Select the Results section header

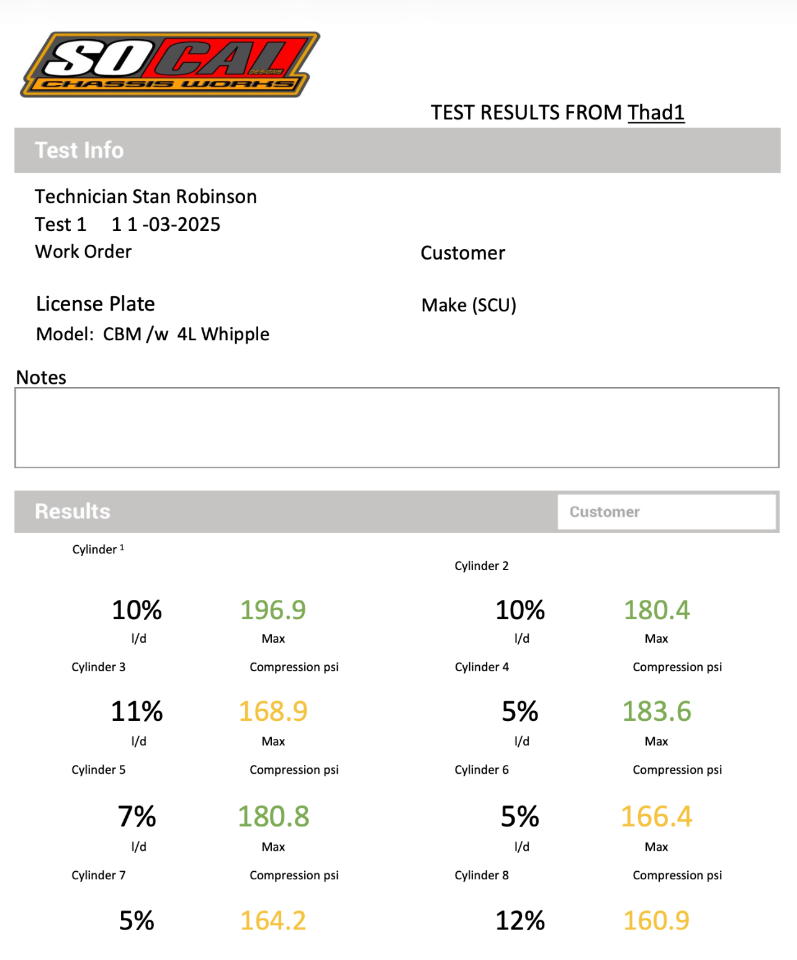(x=73, y=511)
